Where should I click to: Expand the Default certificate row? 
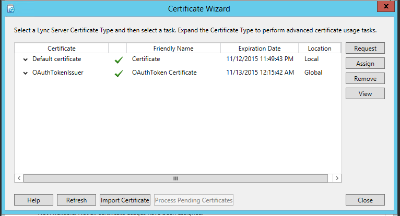pos(25,59)
